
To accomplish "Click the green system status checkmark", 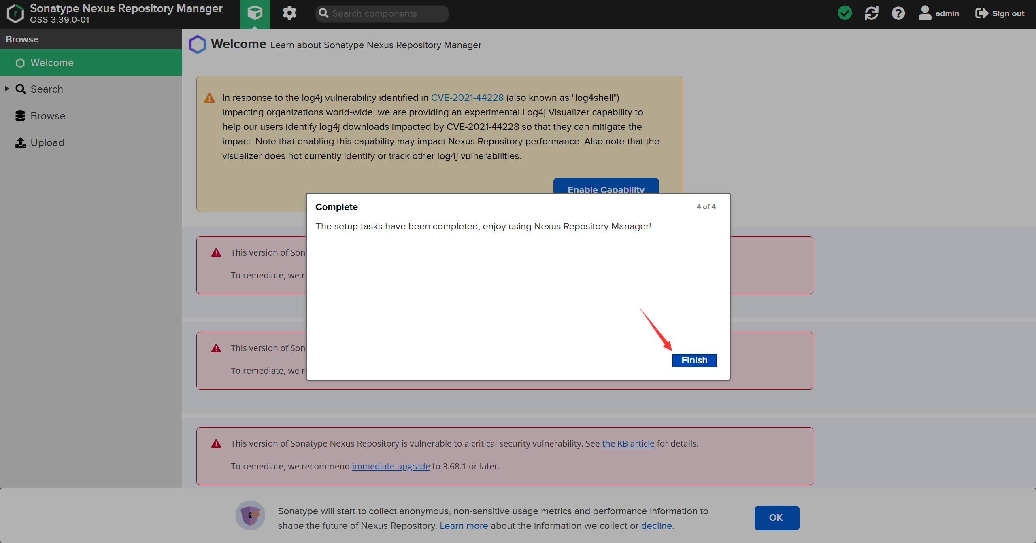I will [845, 13].
